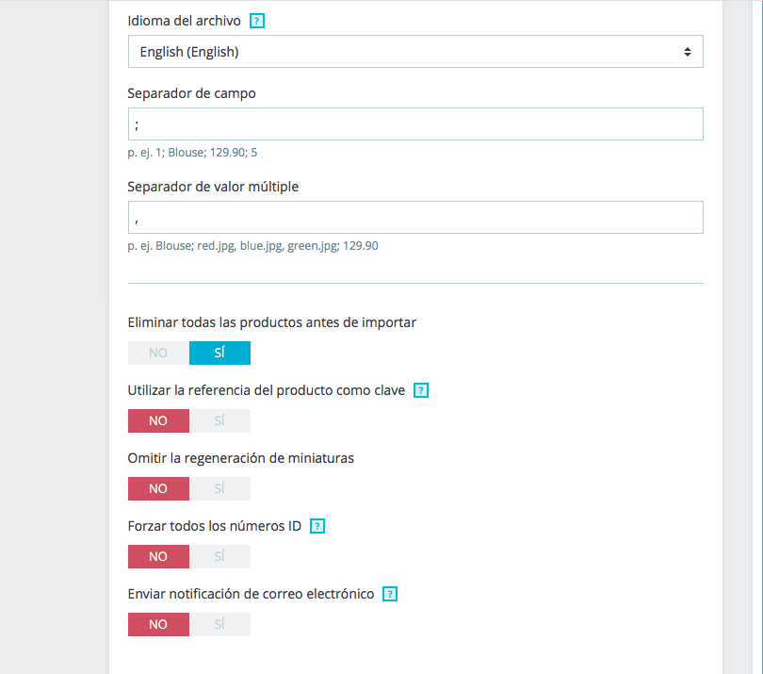This screenshot has height=674, width=763.
Task: Click help icon beside Idioma del archivo
Action: pyautogui.click(x=257, y=21)
